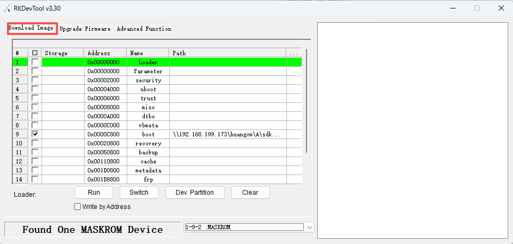Enable the Write by Address checkbox
Viewport: 513px width, 244px height.
(x=78, y=207)
